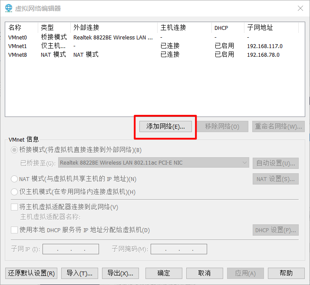Click the 子网掩码 input field

[178, 249]
